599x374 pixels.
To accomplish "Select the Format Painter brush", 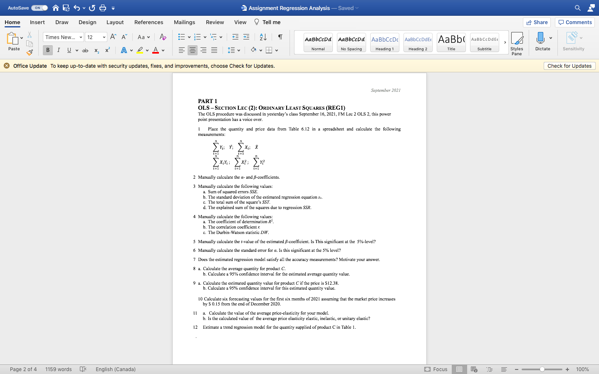I will coord(30,52).
